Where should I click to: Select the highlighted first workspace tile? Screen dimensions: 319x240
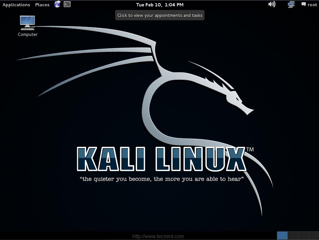pos(282,235)
